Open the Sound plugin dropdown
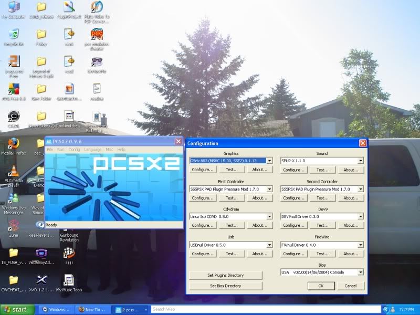 361,161
